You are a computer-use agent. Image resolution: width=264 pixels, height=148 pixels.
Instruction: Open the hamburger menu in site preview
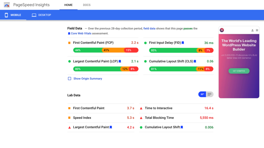(257, 30)
